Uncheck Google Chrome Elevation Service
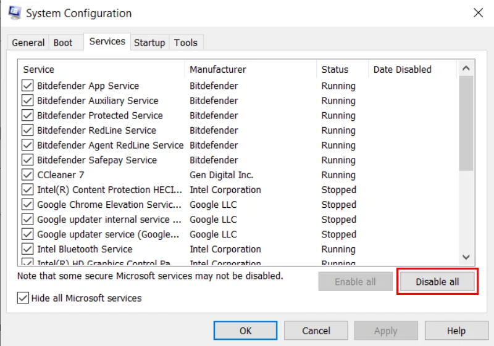 pos(27,205)
